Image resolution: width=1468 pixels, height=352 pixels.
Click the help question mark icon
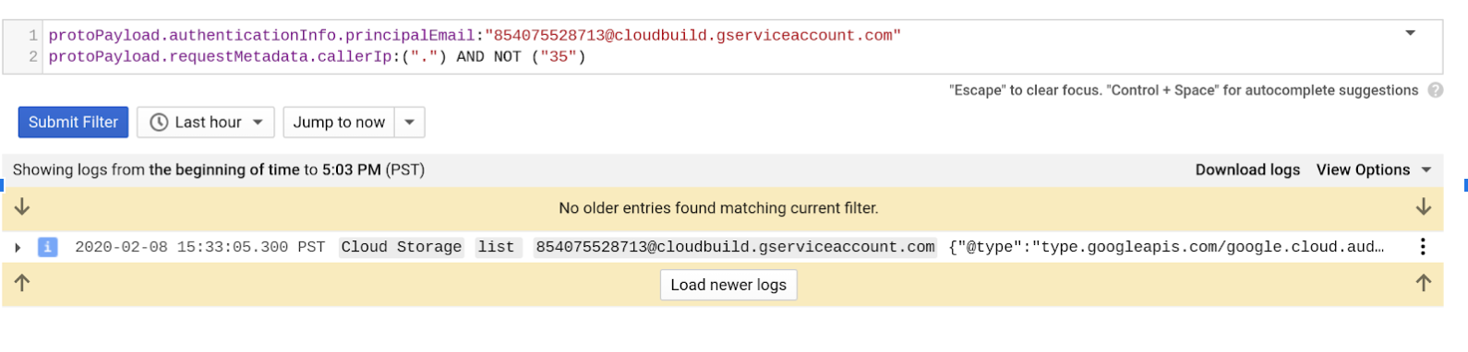1435,90
